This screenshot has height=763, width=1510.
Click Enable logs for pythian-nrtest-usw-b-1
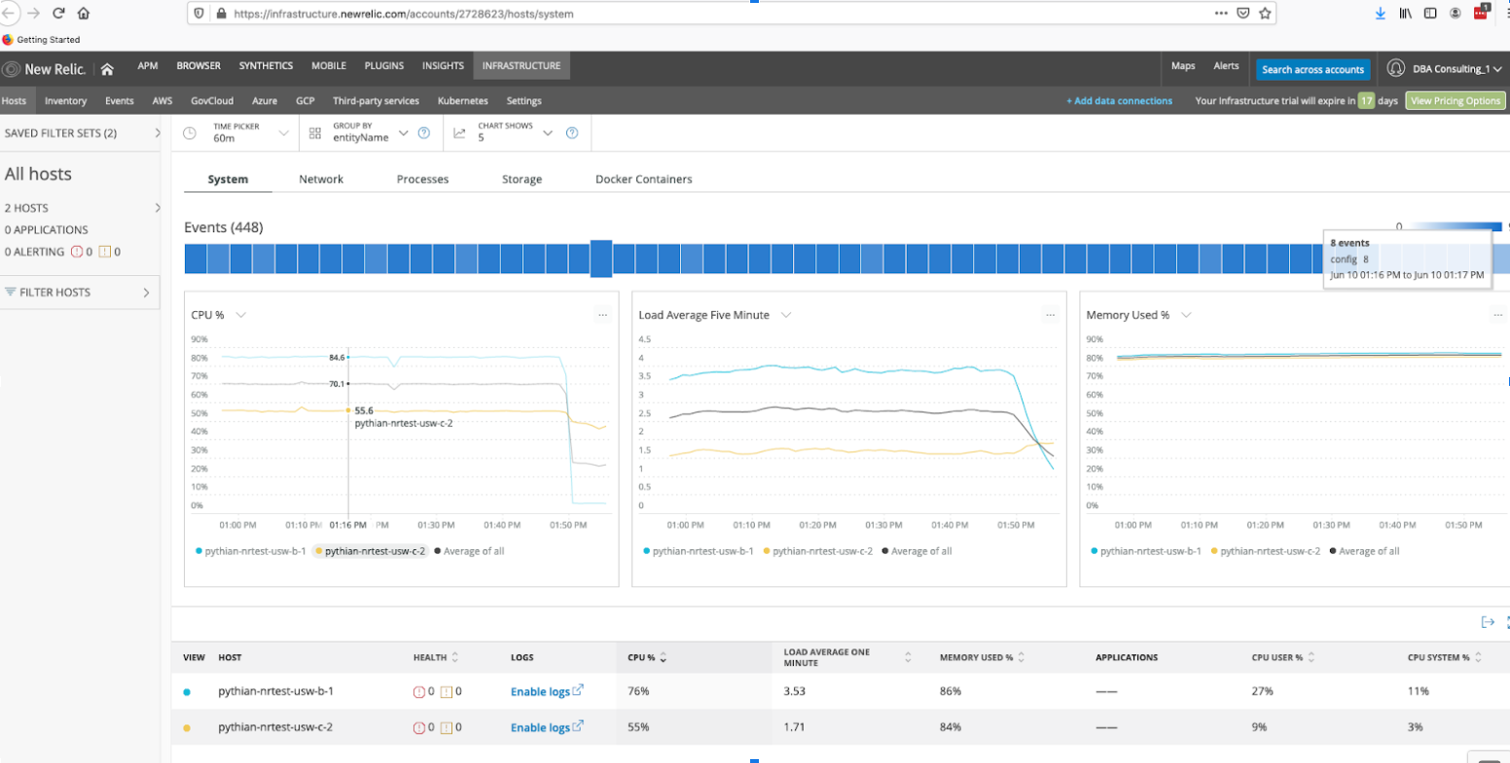tap(539, 691)
